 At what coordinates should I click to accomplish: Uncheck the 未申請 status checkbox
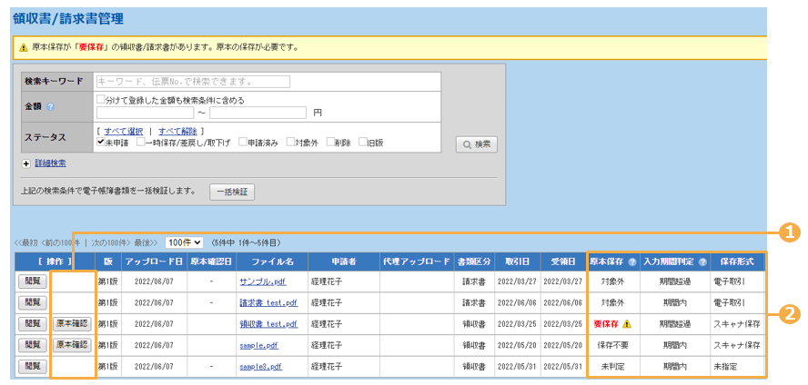[101, 143]
